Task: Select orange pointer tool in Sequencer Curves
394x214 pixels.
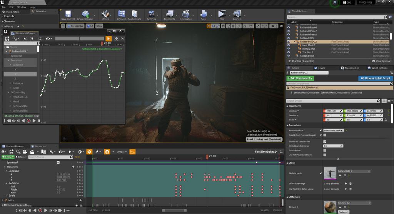Action: click(108, 38)
